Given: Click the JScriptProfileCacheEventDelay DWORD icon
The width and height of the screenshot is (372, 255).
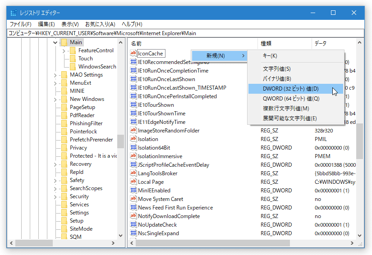Looking at the screenshot, I should [x=133, y=164].
